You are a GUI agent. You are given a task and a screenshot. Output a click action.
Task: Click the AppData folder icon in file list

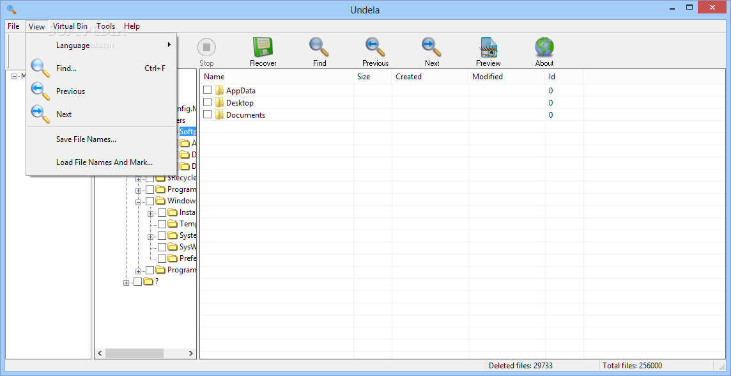click(220, 91)
